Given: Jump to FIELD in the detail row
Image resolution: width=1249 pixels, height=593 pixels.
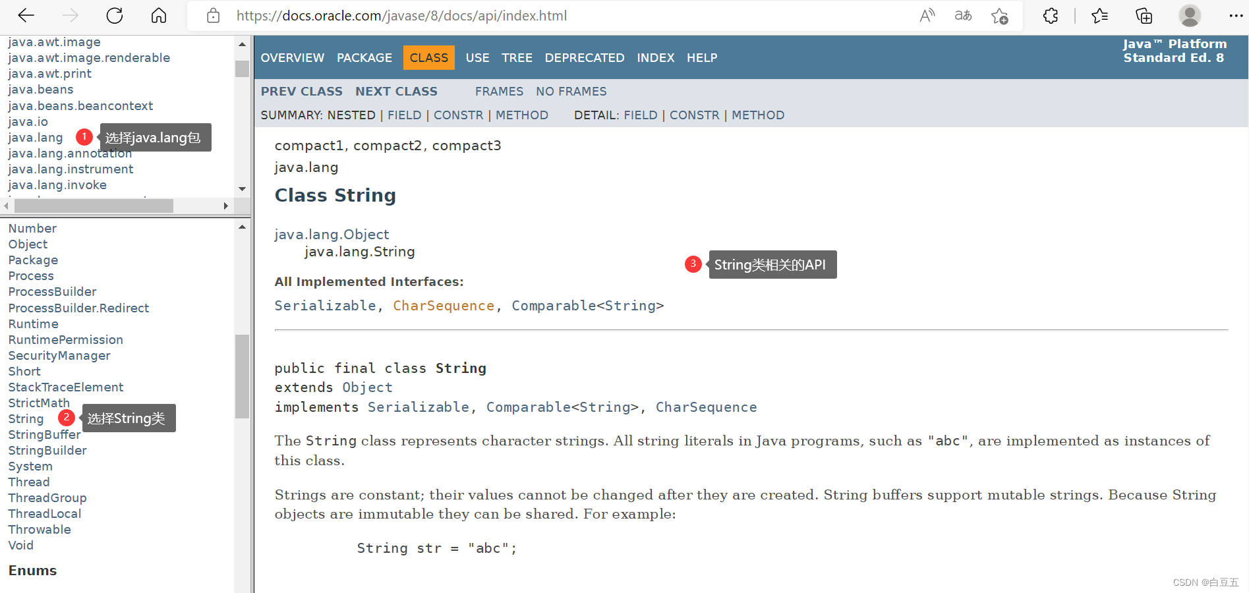Looking at the screenshot, I should 641,115.
